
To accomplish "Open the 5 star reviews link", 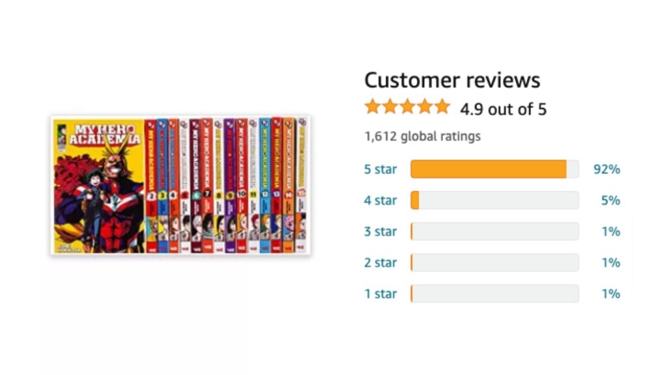I will (380, 169).
